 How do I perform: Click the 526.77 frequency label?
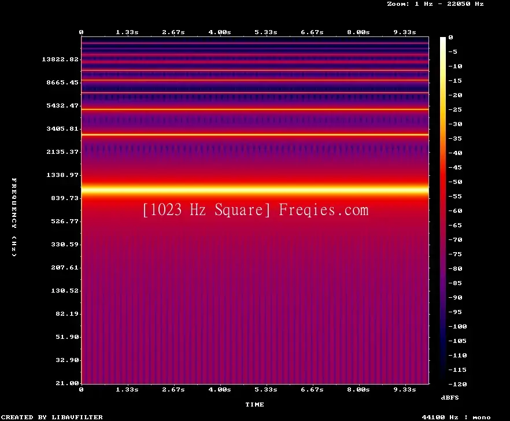65,221
